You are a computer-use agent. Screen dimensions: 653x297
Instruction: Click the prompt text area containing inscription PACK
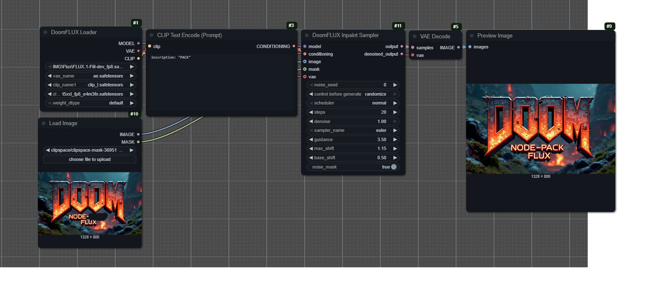(x=222, y=82)
